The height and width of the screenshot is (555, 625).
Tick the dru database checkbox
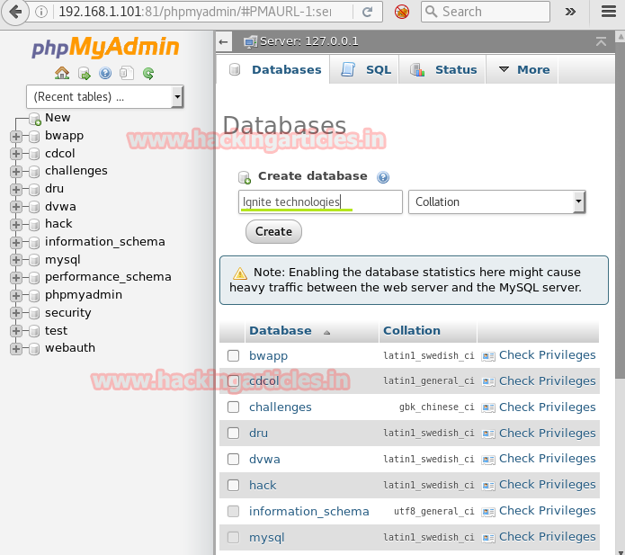tap(233, 433)
